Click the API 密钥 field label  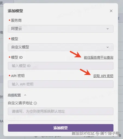pos(18,76)
